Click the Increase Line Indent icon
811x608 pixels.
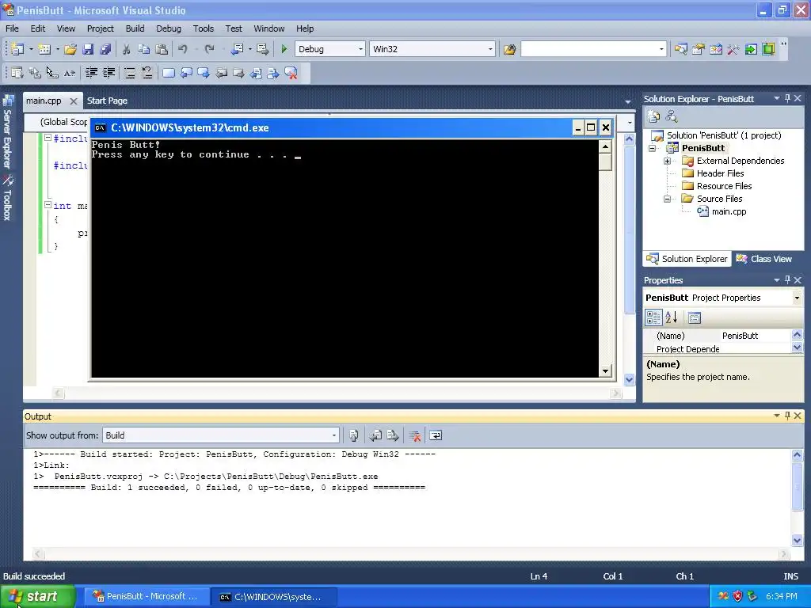point(109,73)
